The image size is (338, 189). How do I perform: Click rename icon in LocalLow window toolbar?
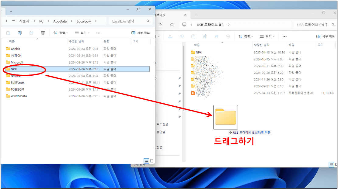(x=19, y=33)
